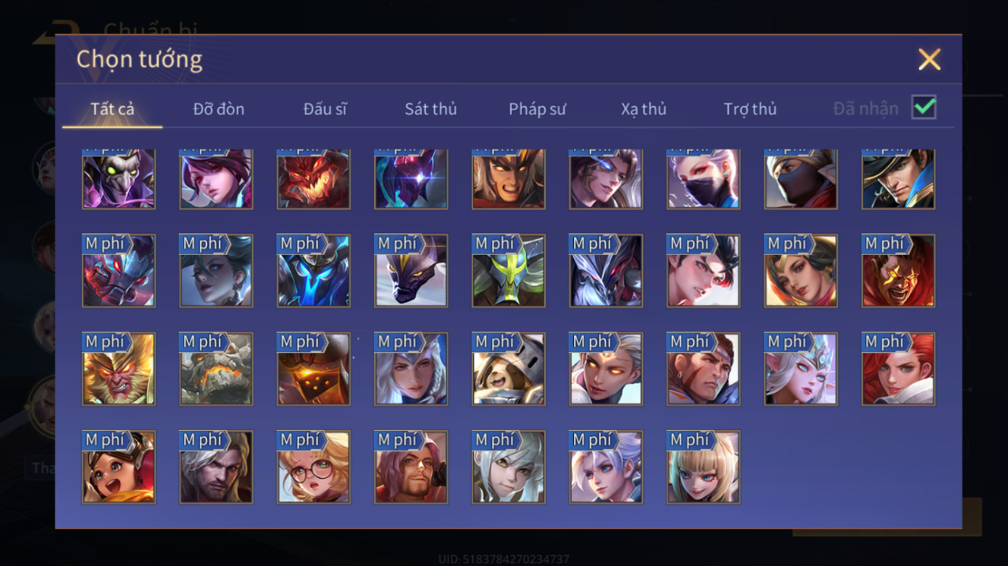Open the Sát thủ tab
This screenshot has width=1008, height=566.
[x=431, y=109]
